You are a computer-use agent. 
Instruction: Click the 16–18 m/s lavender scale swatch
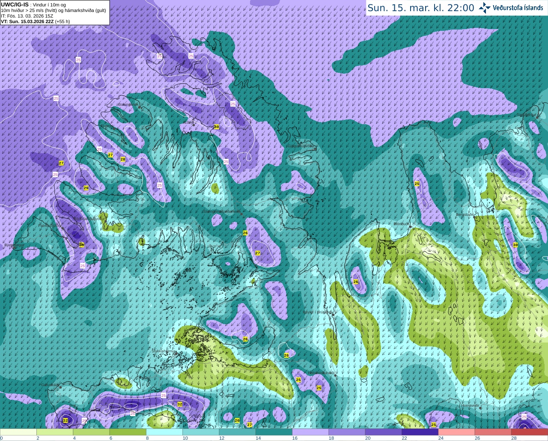(x=310, y=432)
